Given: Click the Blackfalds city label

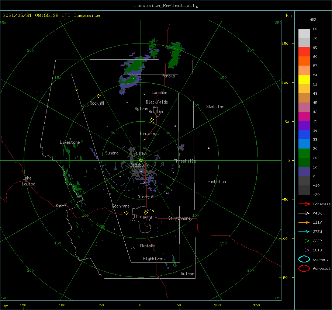Looking at the screenshot, I should tap(157, 102).
